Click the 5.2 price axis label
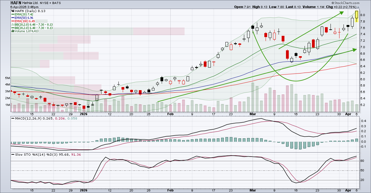The height and width of the screenshot is (193, 371). [x=362, y=105]
